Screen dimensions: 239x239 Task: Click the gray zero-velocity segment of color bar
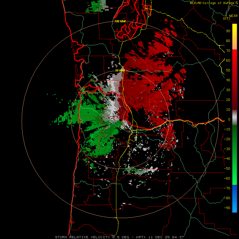234,118
